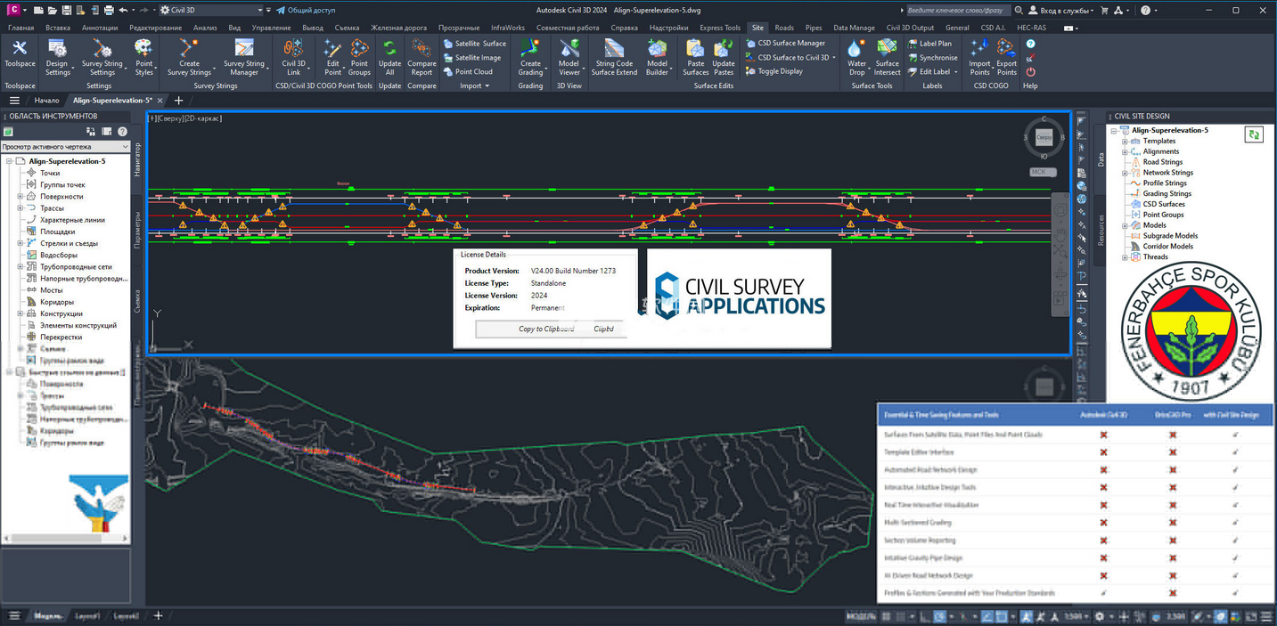Toggle Display in Surface Edits panel
The height and width of the screenshot is (626, 1277).
coord(774,71)
